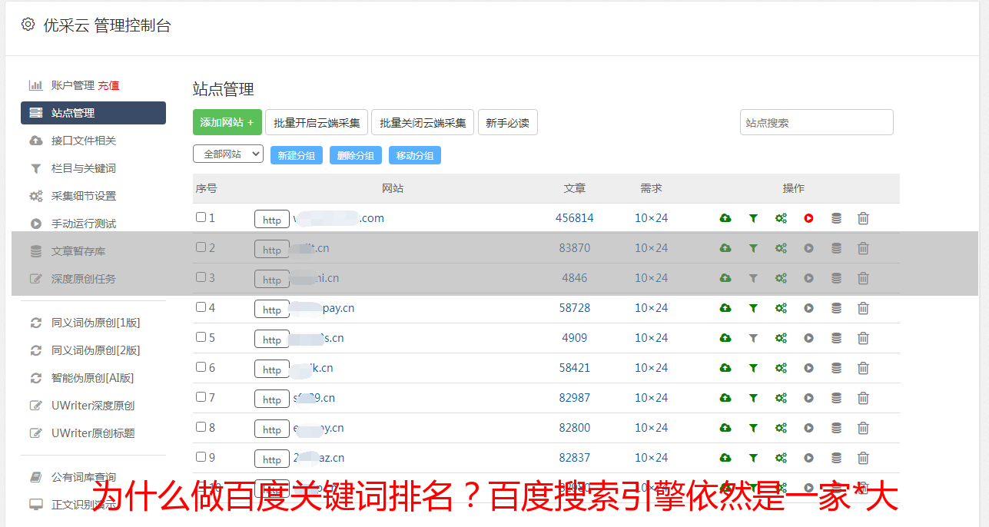The image size is (989, 527).
Task: Open 采集细节设置 in the sidebar
Action: pos(84,196)
